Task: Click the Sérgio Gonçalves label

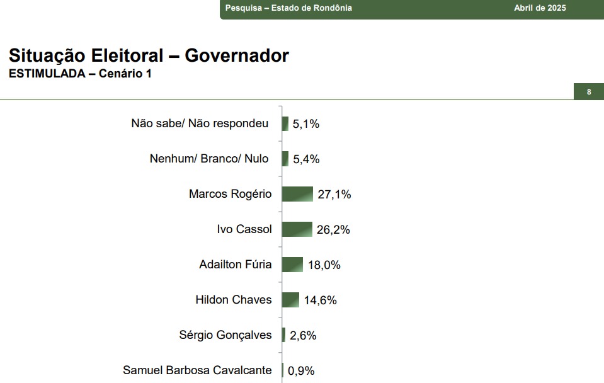Action: (x=225, y=335)
